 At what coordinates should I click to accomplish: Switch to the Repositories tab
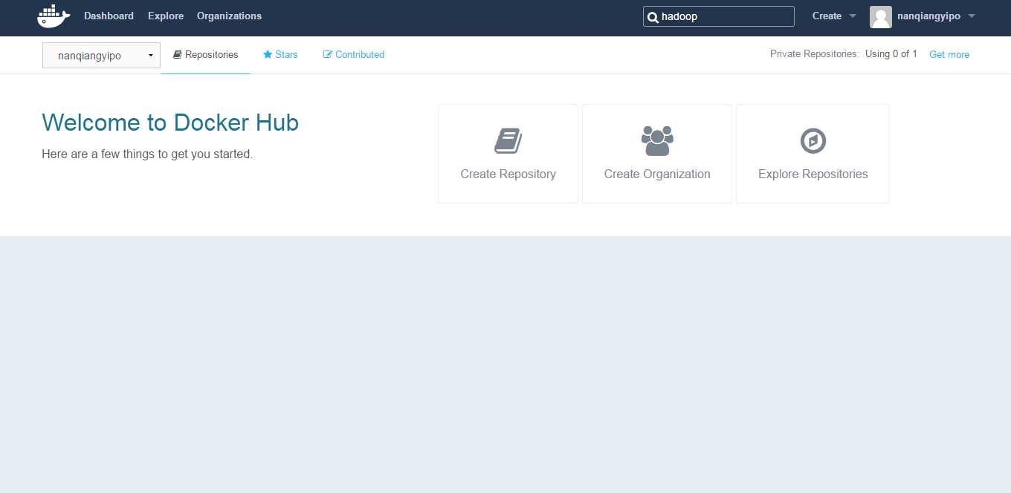(206, 54)
